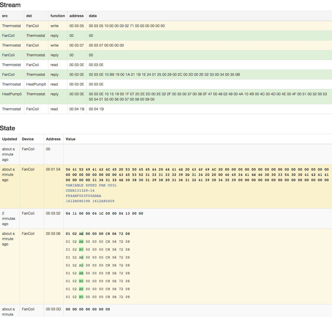The image size is (332, 317).
Task: Click the State address 00 01 04 cell
Action: [53, 169]
